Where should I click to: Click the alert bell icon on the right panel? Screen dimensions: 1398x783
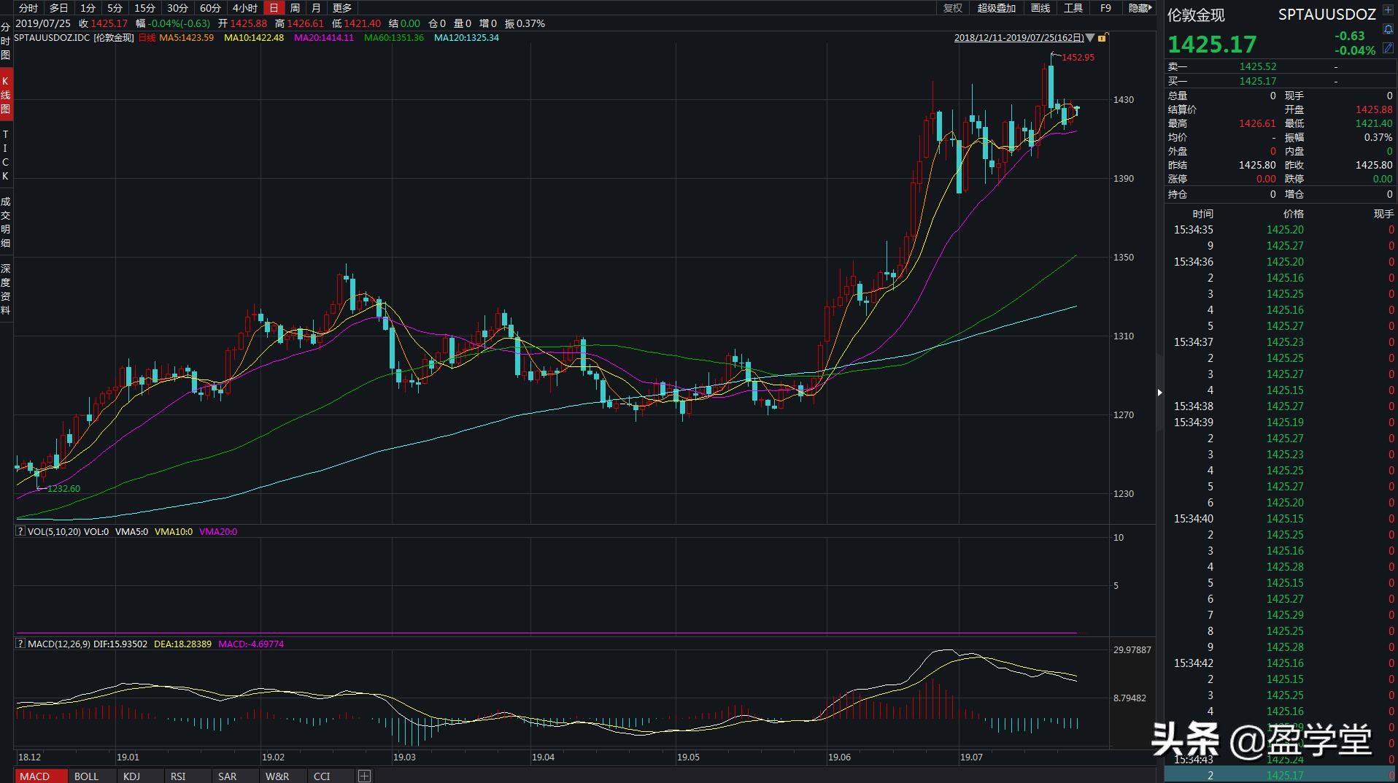[x=1388, y=28]
